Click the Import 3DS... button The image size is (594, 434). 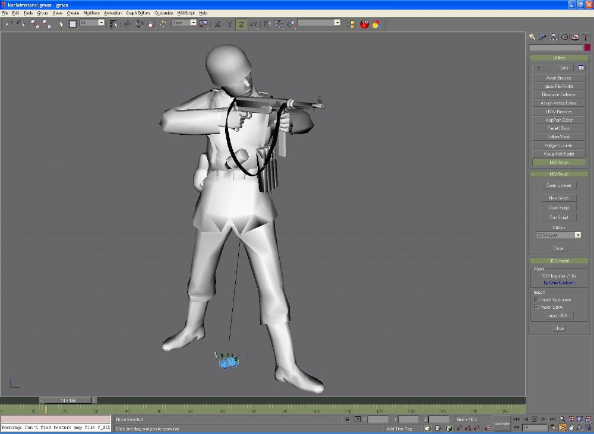point(558,316)
